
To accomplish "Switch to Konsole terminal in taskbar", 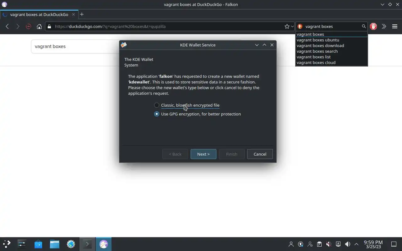I will tap(87, 244).
